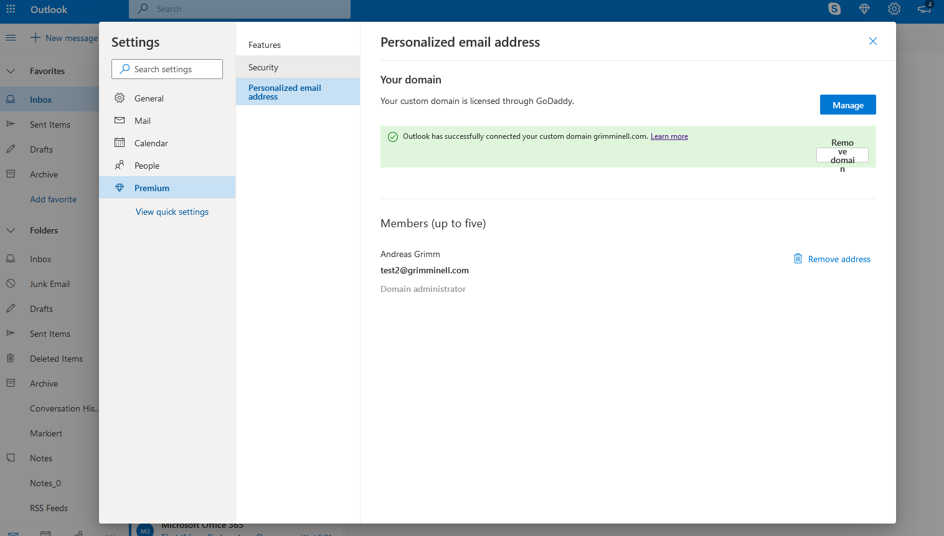
Task: Click the Mail envelope icon in settings
Action: click(x=120, y=120)
